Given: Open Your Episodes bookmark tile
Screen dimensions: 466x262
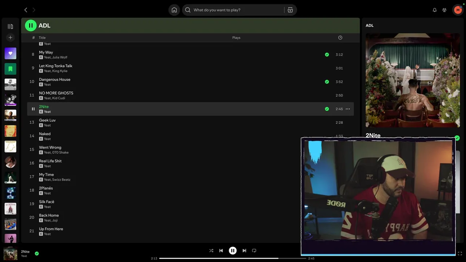Looking at the screenshot, I should [x=10, y=69].
